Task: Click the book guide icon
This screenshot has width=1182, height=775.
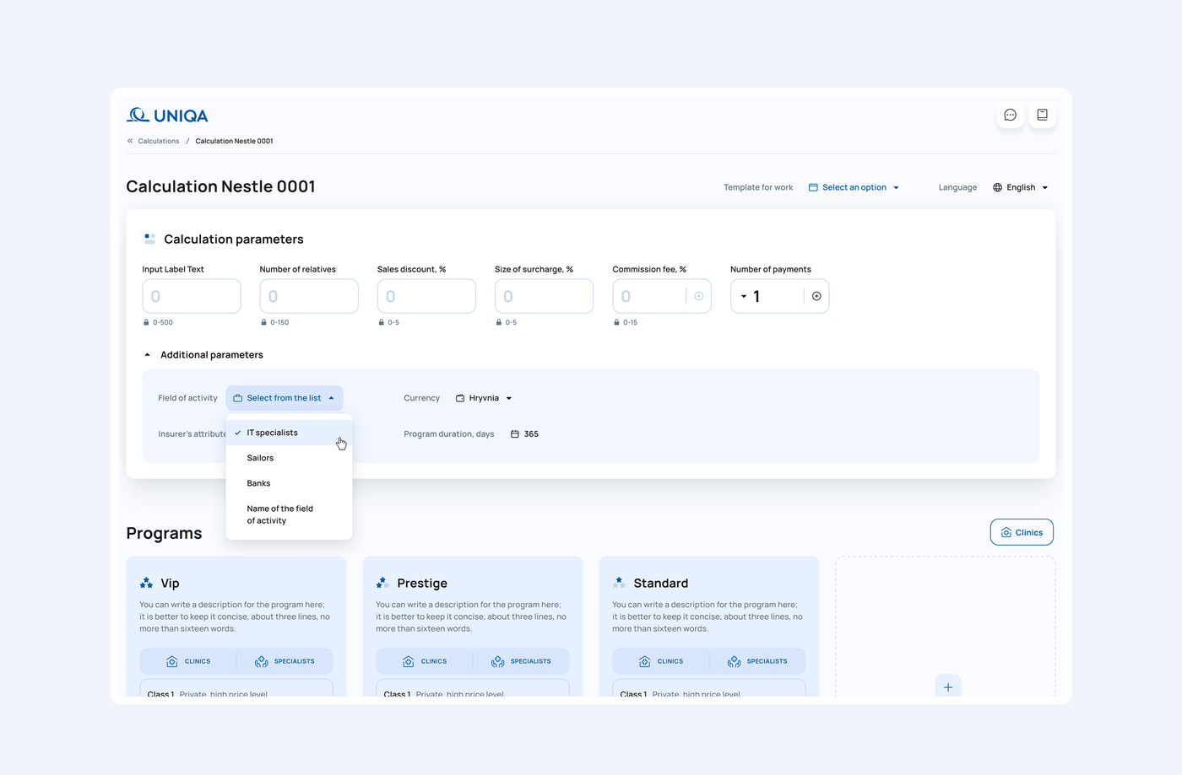Action: tap(1042, 116)
